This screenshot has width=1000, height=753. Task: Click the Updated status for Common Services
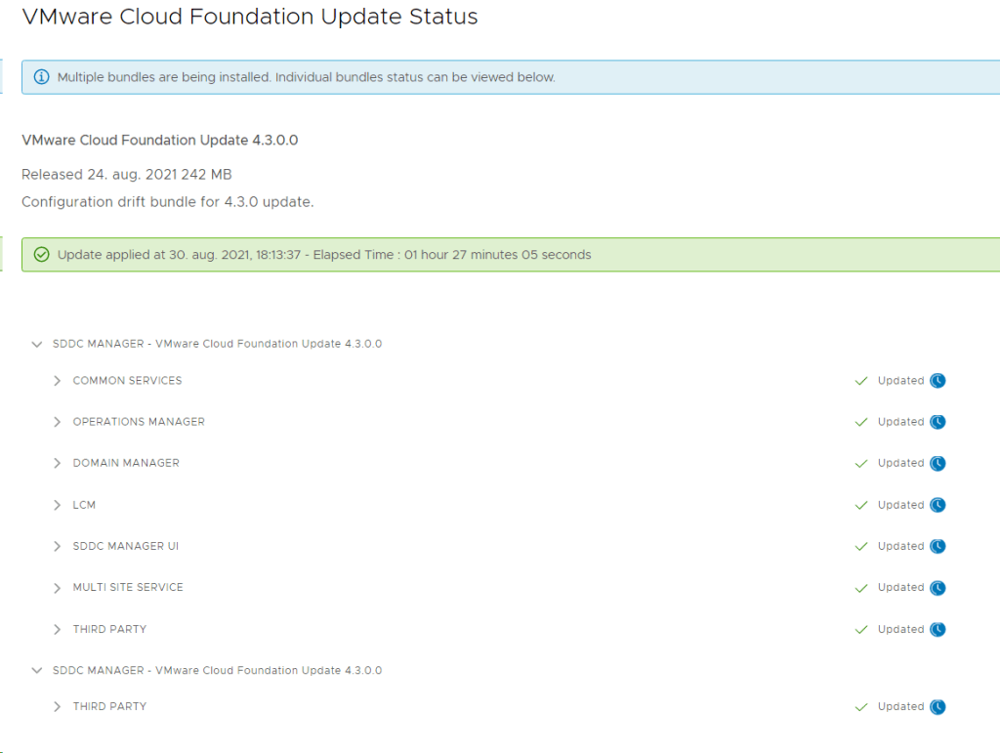point(899,381)
